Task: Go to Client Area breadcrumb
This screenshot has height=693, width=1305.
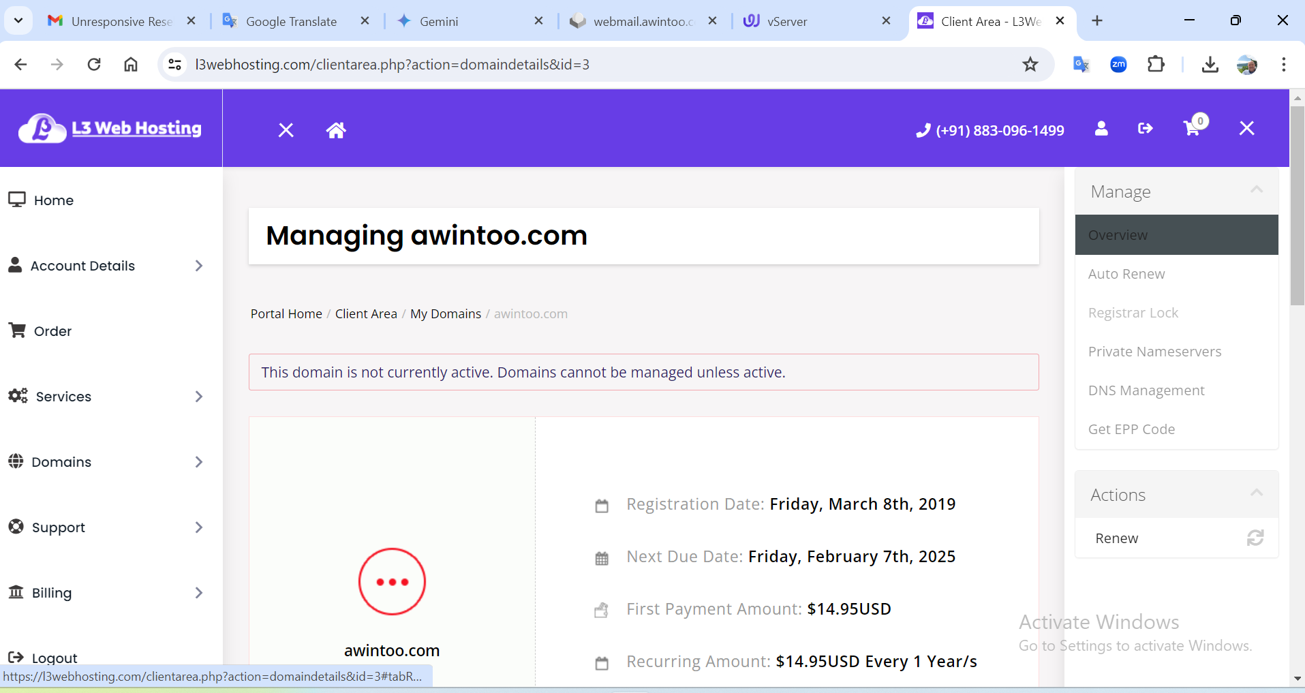Action: point(366,313)
